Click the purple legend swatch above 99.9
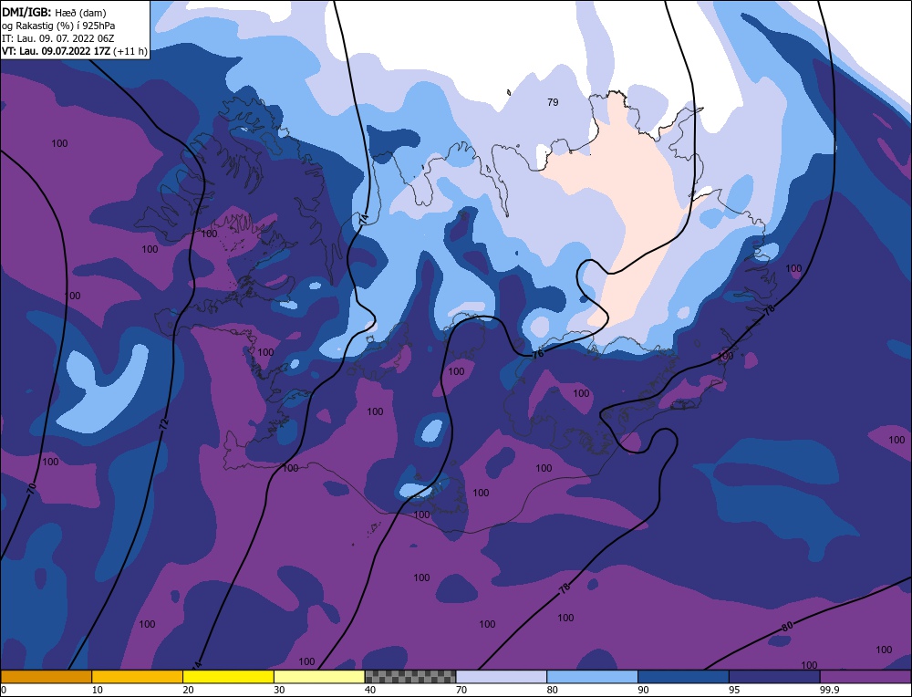Screen dimensions: 912x697 (865, 677)
